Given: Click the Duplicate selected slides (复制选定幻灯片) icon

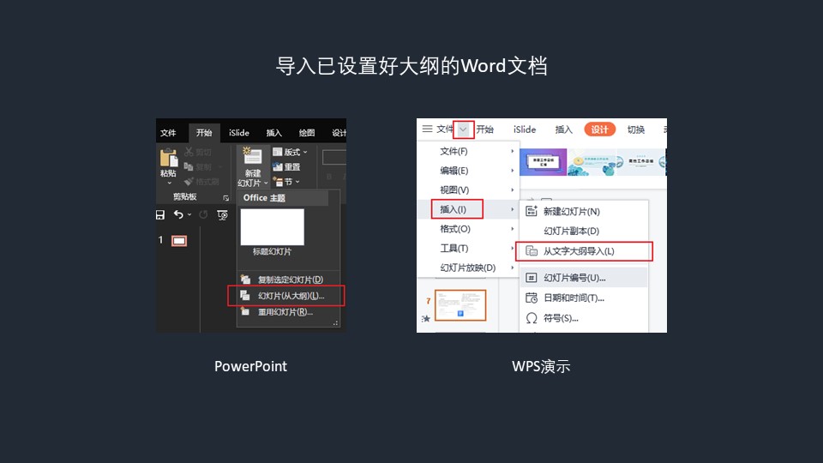Looking at the screenshot, I should 245,280.
